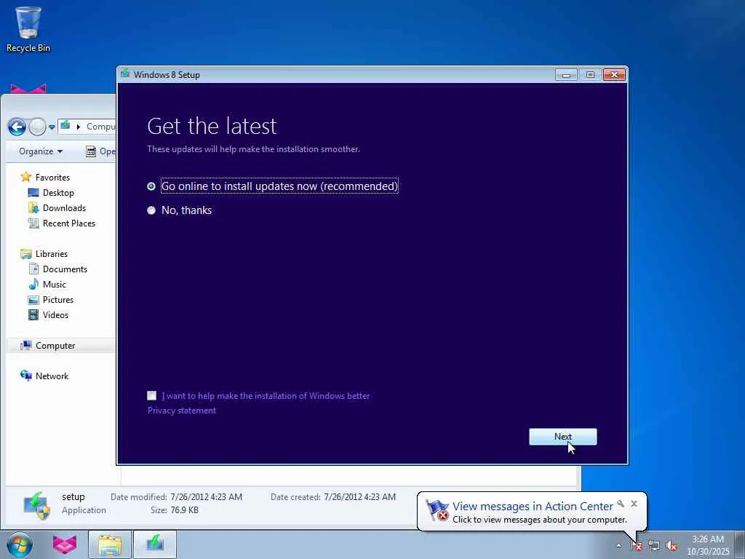Click the Network globe icon
The height and width of the screenshot is (559, 745).
[25, 376]
